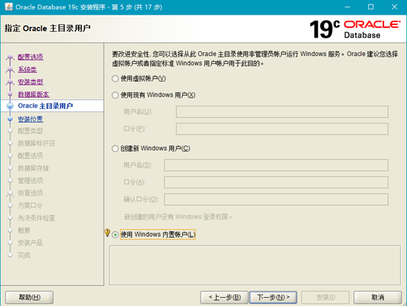407x306 pixels.
Task: Go to the 系统类 step
Action: pos(27,69)
